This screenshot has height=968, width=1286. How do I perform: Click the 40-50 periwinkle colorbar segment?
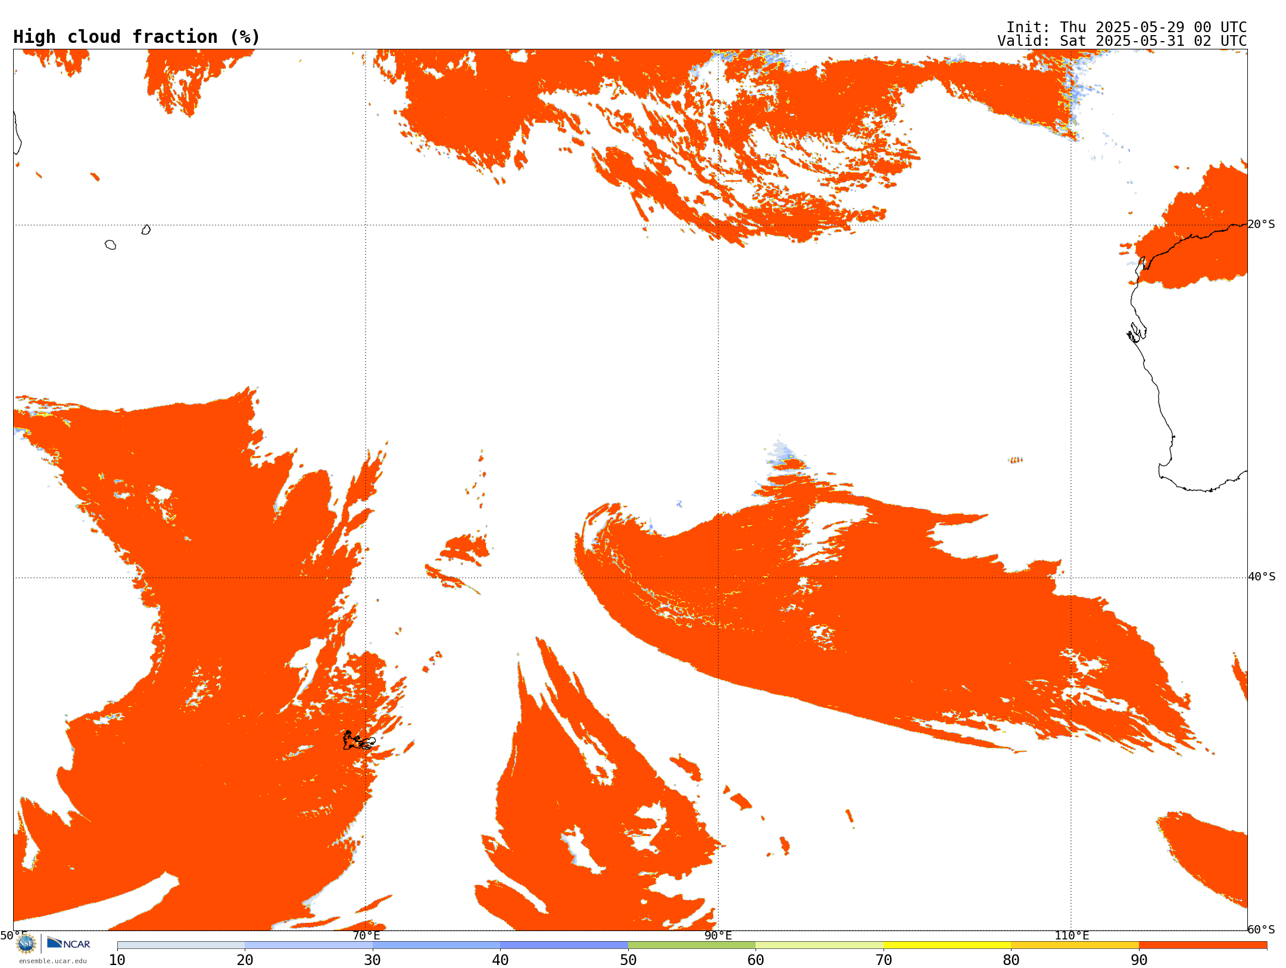pos(564,945)
